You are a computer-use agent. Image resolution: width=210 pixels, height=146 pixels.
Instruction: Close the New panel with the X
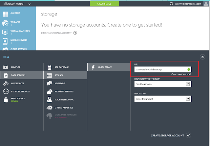click(x=202, y=57)
